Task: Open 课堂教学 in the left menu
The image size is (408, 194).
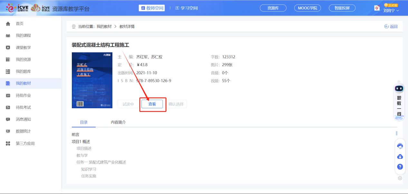Action: 19,47
